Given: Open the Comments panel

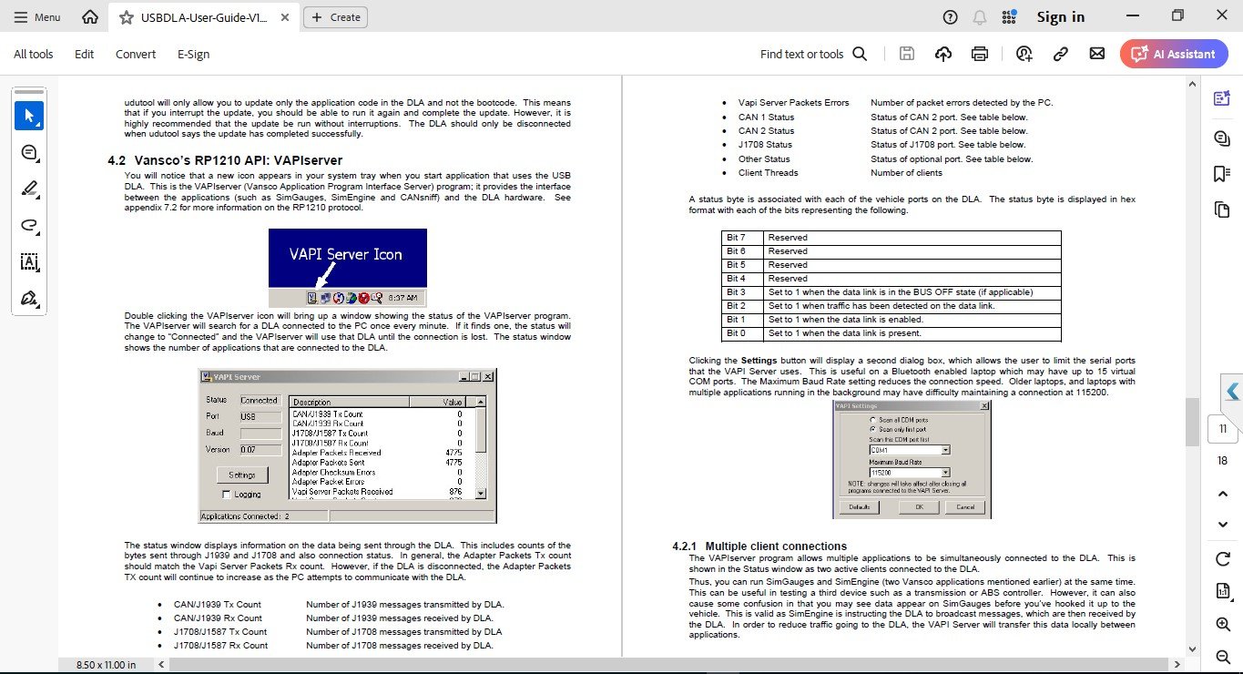Looking at the screenshot, I should click(x=1221, y=138).
